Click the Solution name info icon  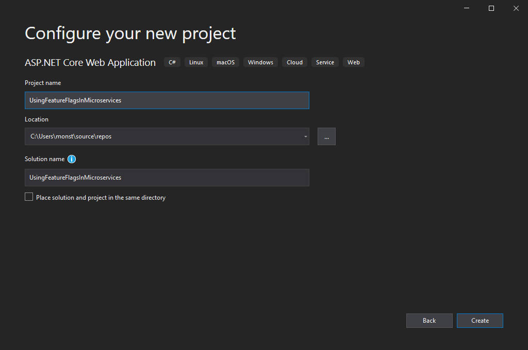[x=72, y=159]
